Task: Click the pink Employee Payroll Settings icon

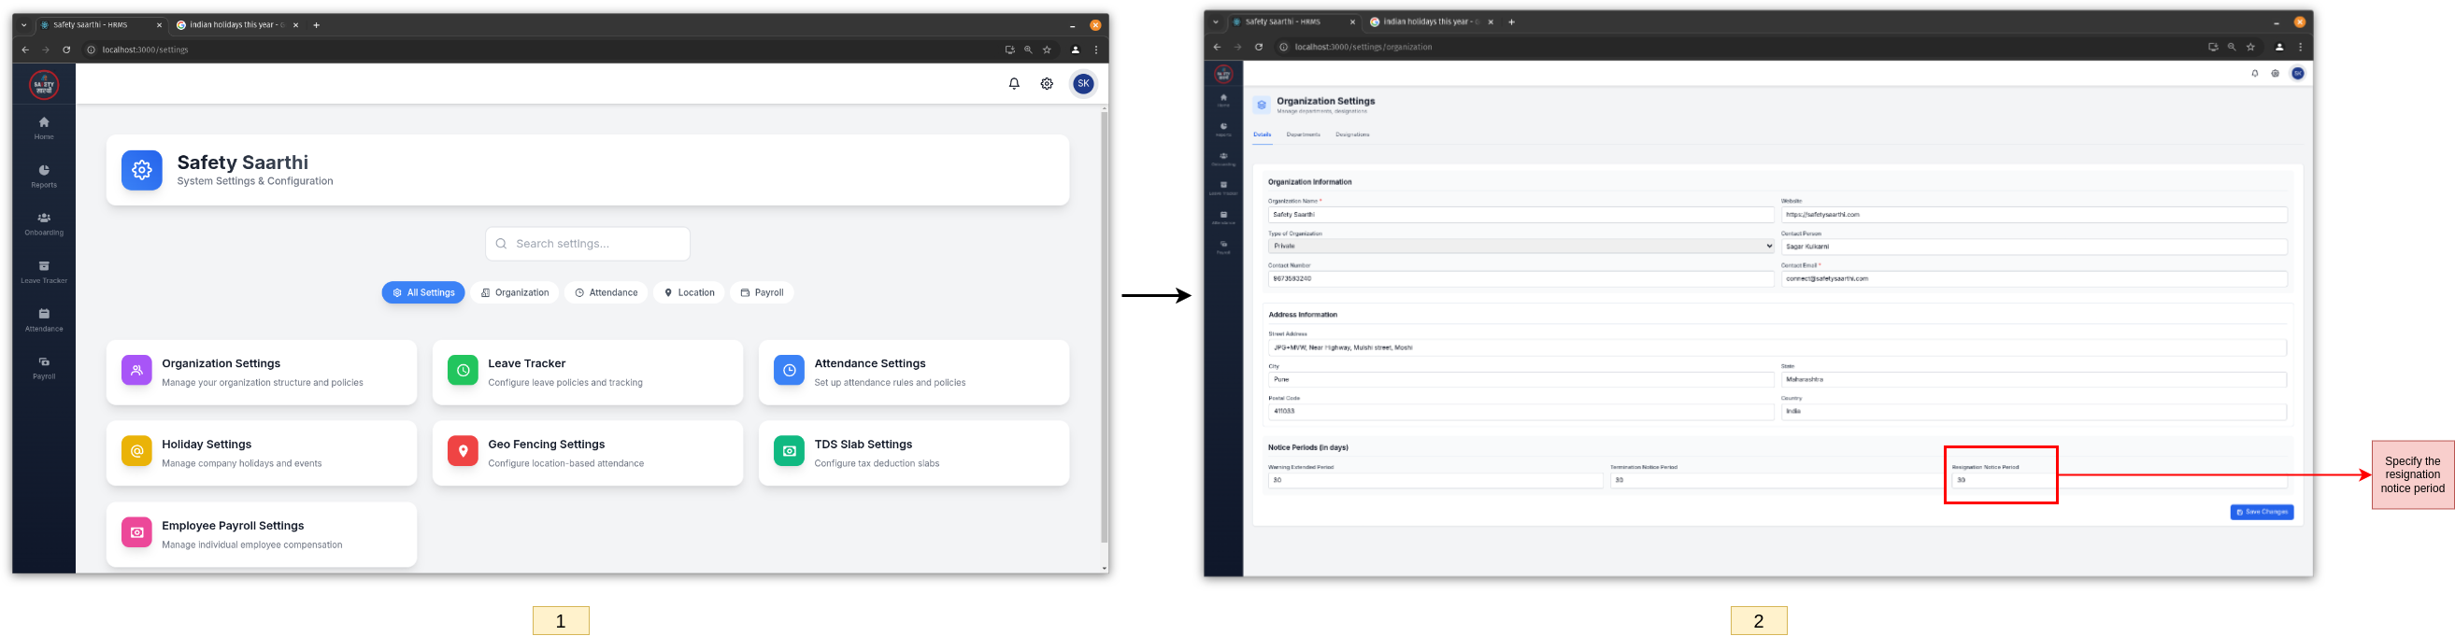Action: pyautogui.click(x=136, y=532)
